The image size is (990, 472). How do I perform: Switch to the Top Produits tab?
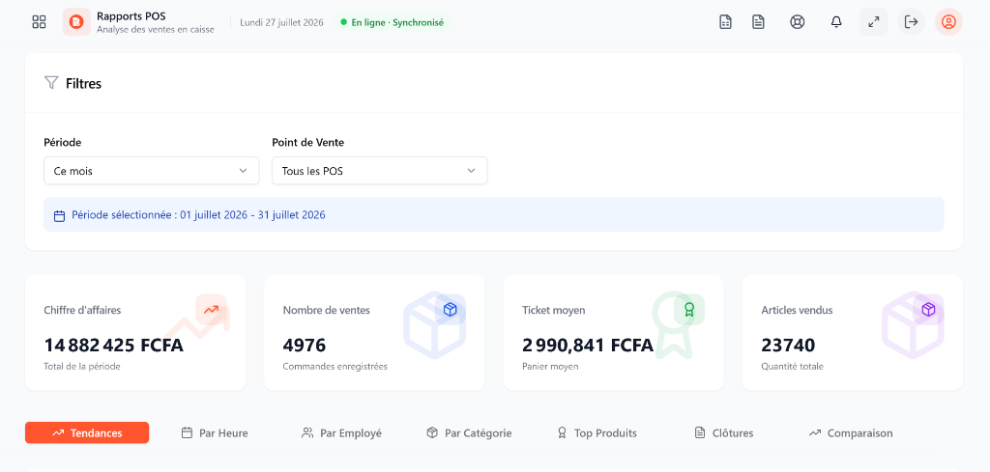pyautogui.click(x=597, y=433)
